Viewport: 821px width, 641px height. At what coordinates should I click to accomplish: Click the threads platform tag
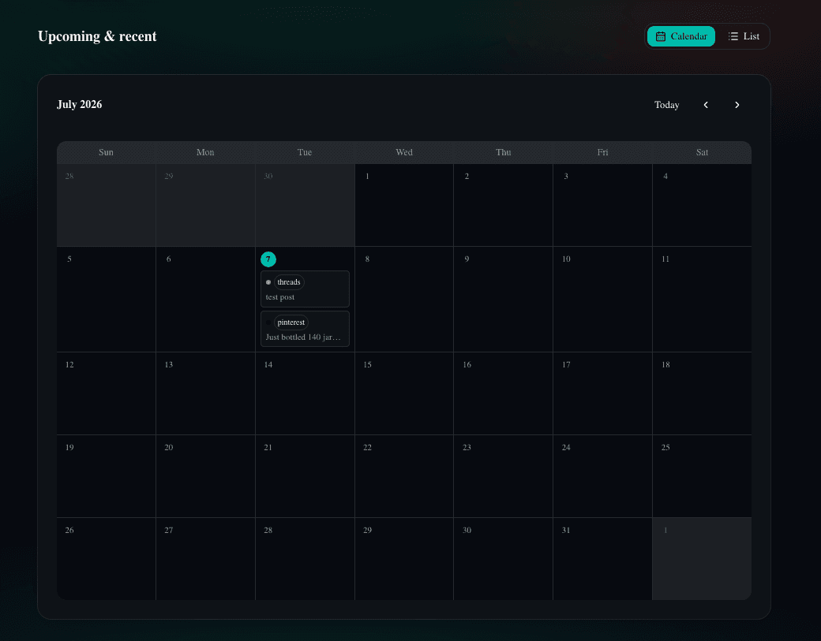[x=289, y=282]
